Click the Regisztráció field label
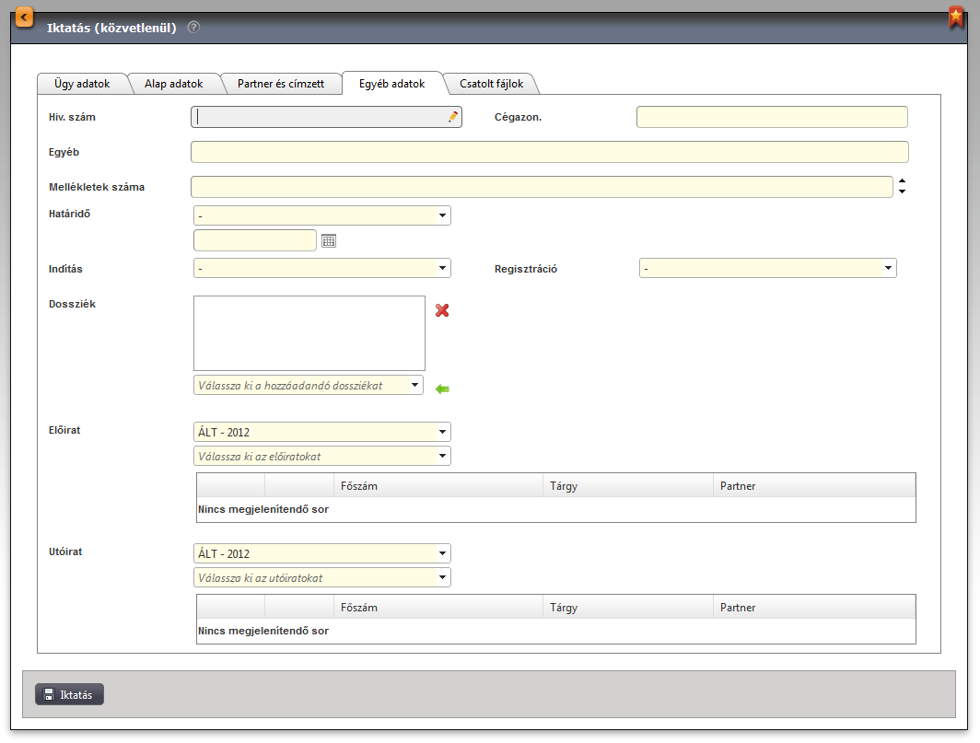980x743 pixels. pyautogui.click(x=526, y=269)
